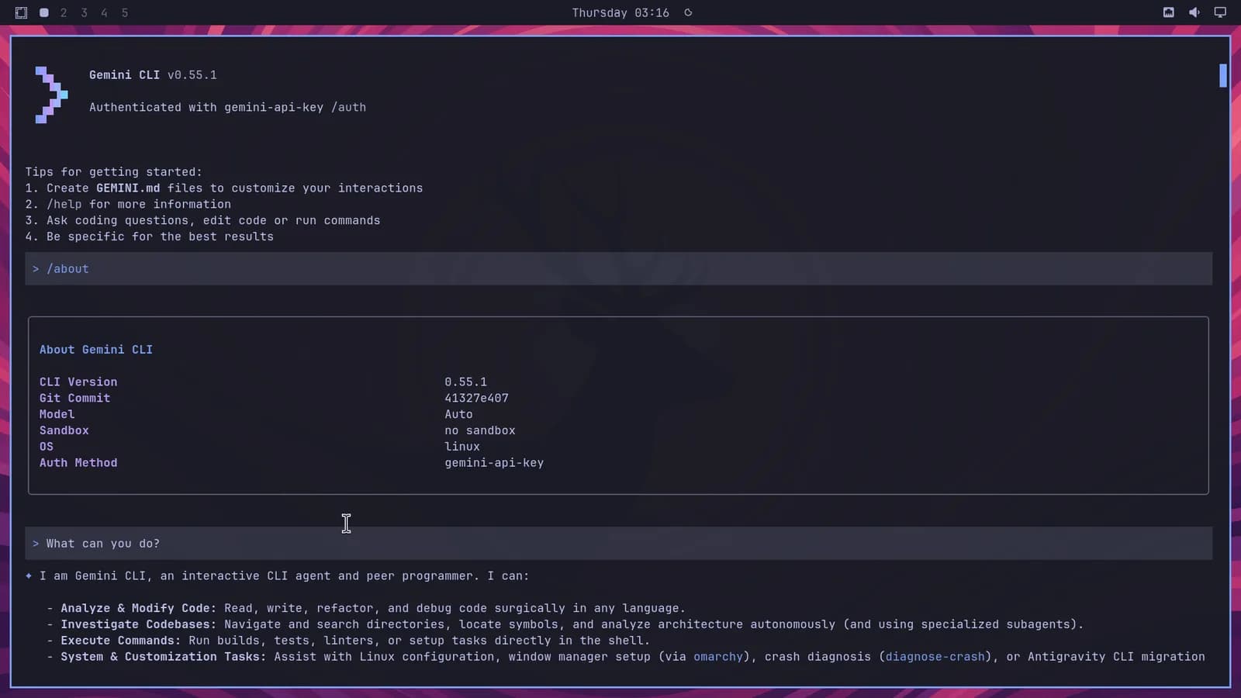Click the 'Investigate Codebases:' bullet

pos(565,624)
